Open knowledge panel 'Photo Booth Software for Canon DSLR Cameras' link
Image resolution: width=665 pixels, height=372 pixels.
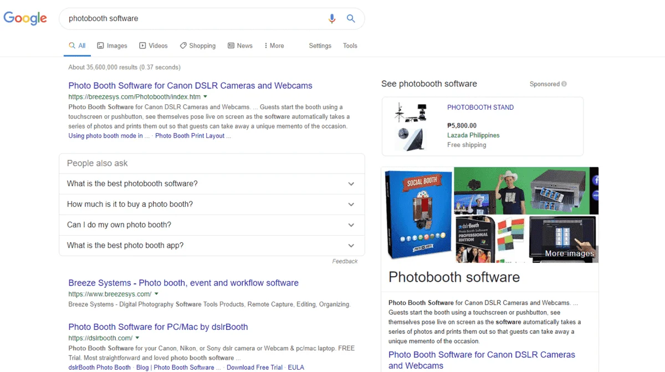pos(482,360)
